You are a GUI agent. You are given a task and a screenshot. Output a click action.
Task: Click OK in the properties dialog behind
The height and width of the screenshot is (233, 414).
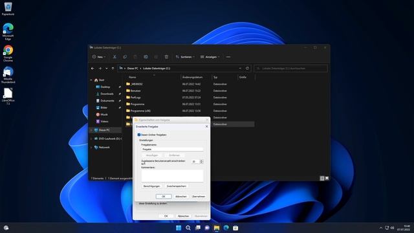(166, 216)
